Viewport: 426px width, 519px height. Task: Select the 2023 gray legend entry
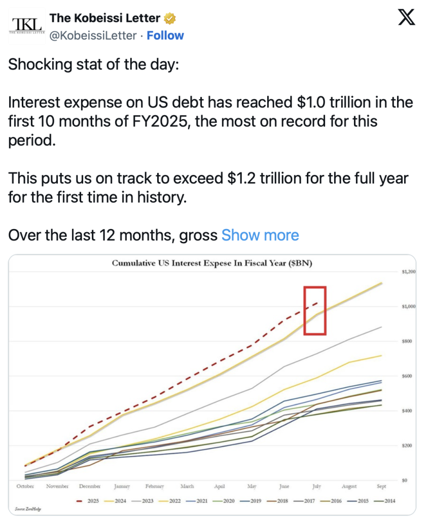(x=143, y=501)
